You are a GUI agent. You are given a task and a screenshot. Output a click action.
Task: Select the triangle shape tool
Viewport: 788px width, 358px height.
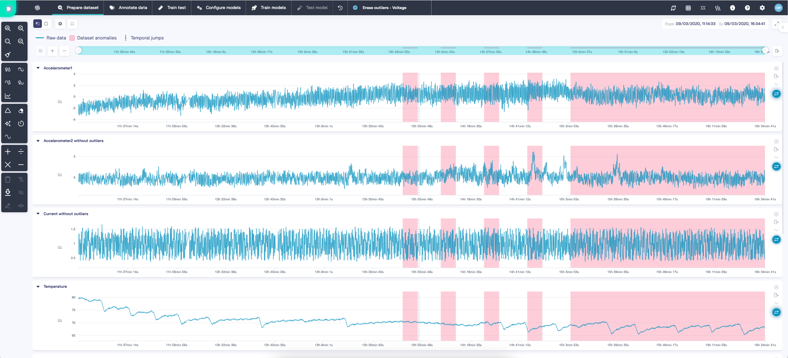point(8,110)
